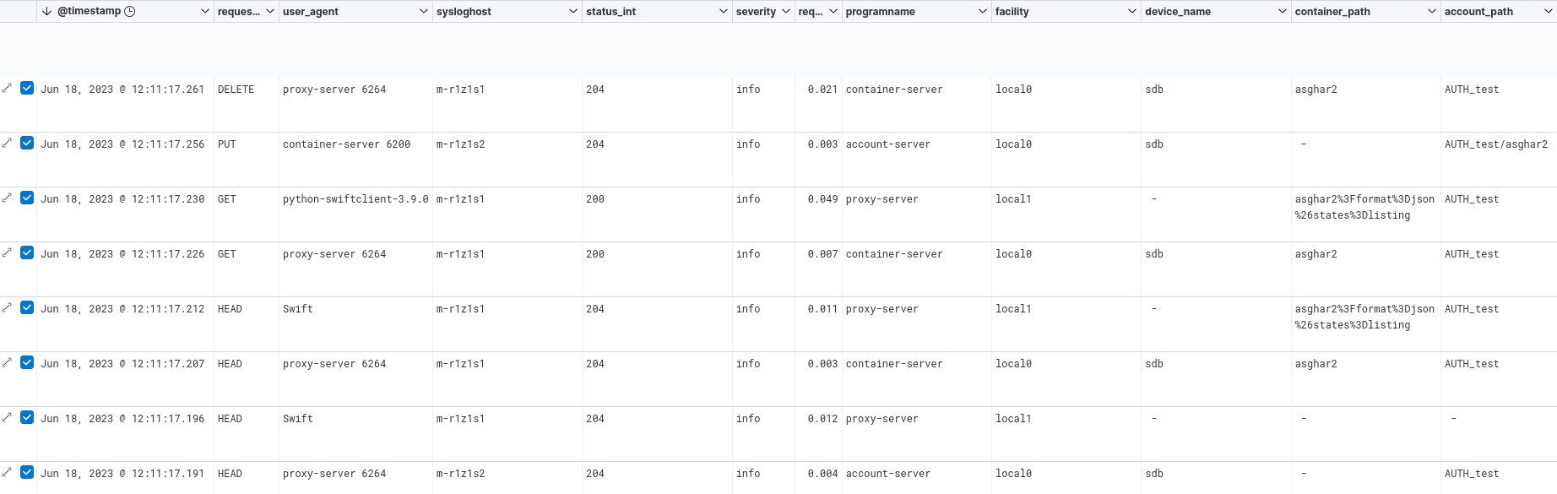Expand details for the 12:11:17.256 PUT row
This screenshot has height=494, width=1557.
[x=7, y=143]
